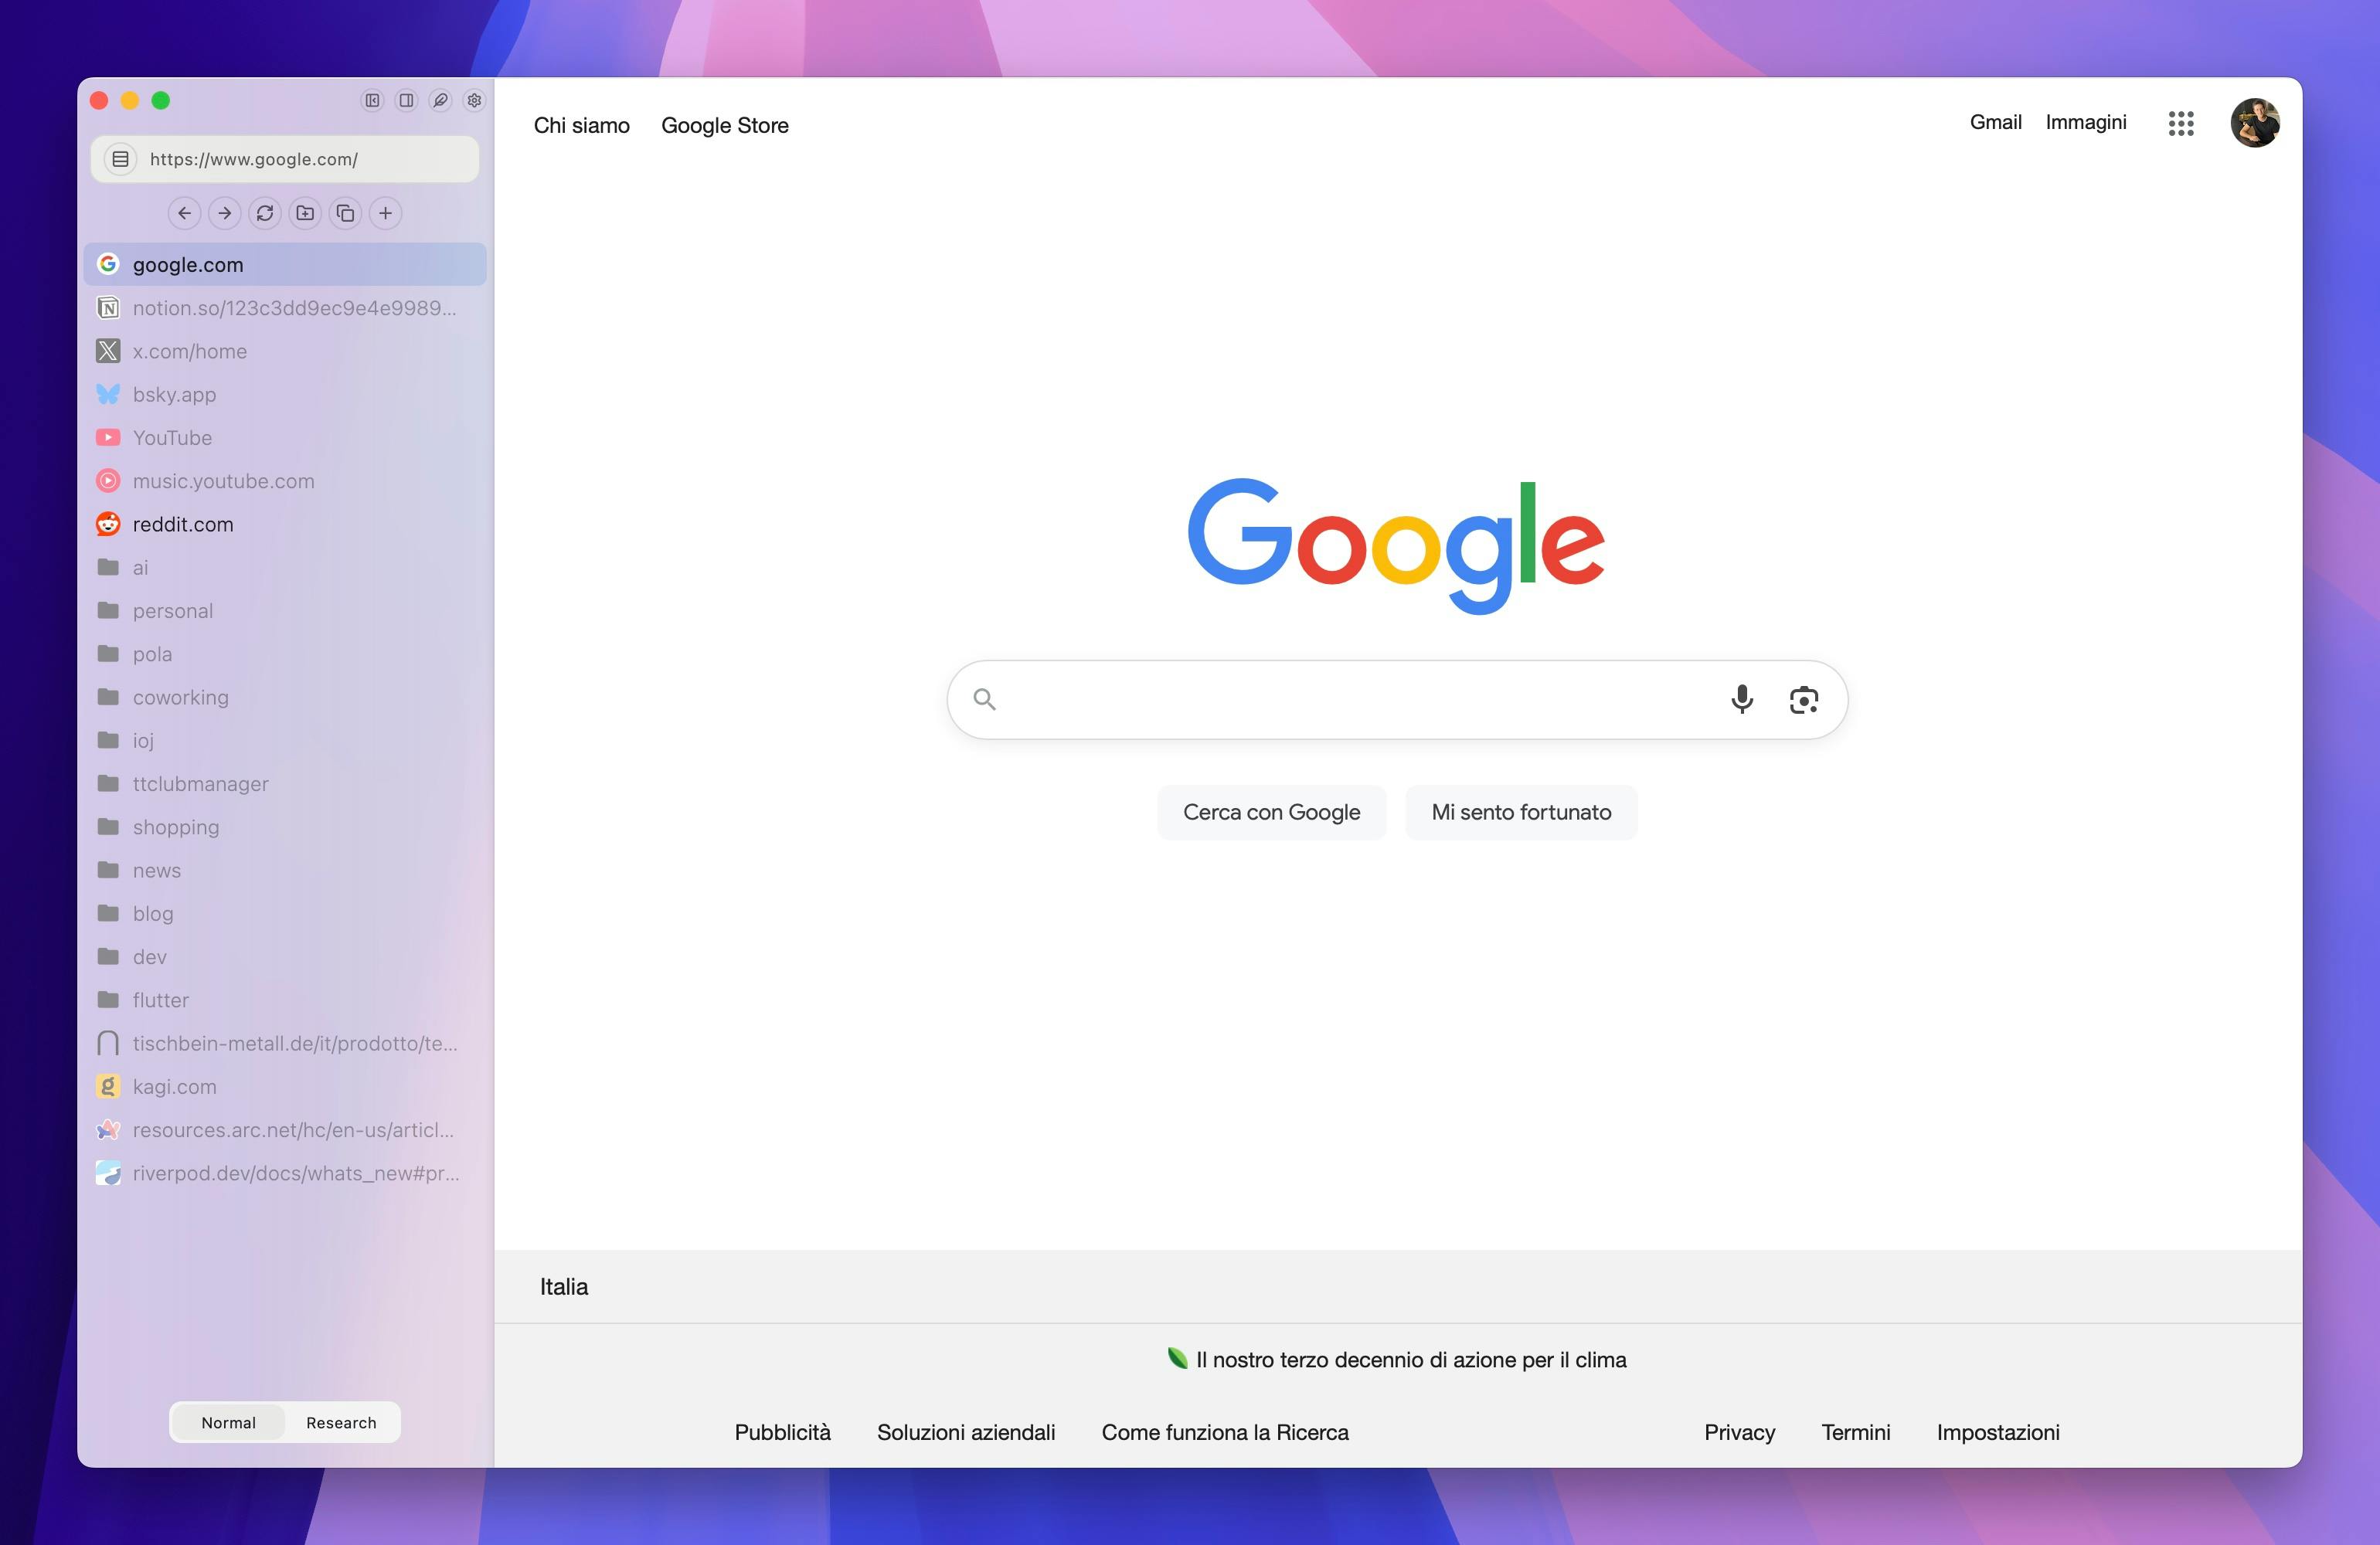This screenshot has height=1545, width=2380.
Task: Open the Impostazioni footer link
Action: [x=1998, y=1432]
